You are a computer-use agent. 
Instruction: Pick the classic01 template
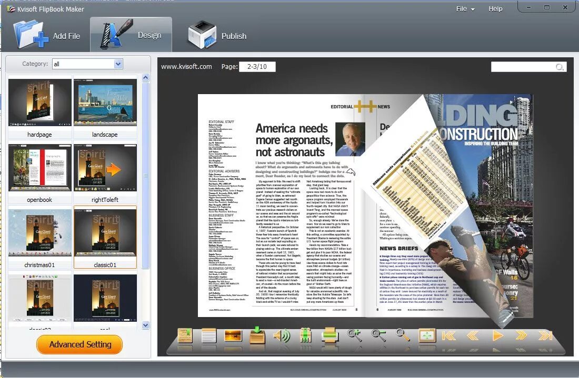[x=105, y=238]
